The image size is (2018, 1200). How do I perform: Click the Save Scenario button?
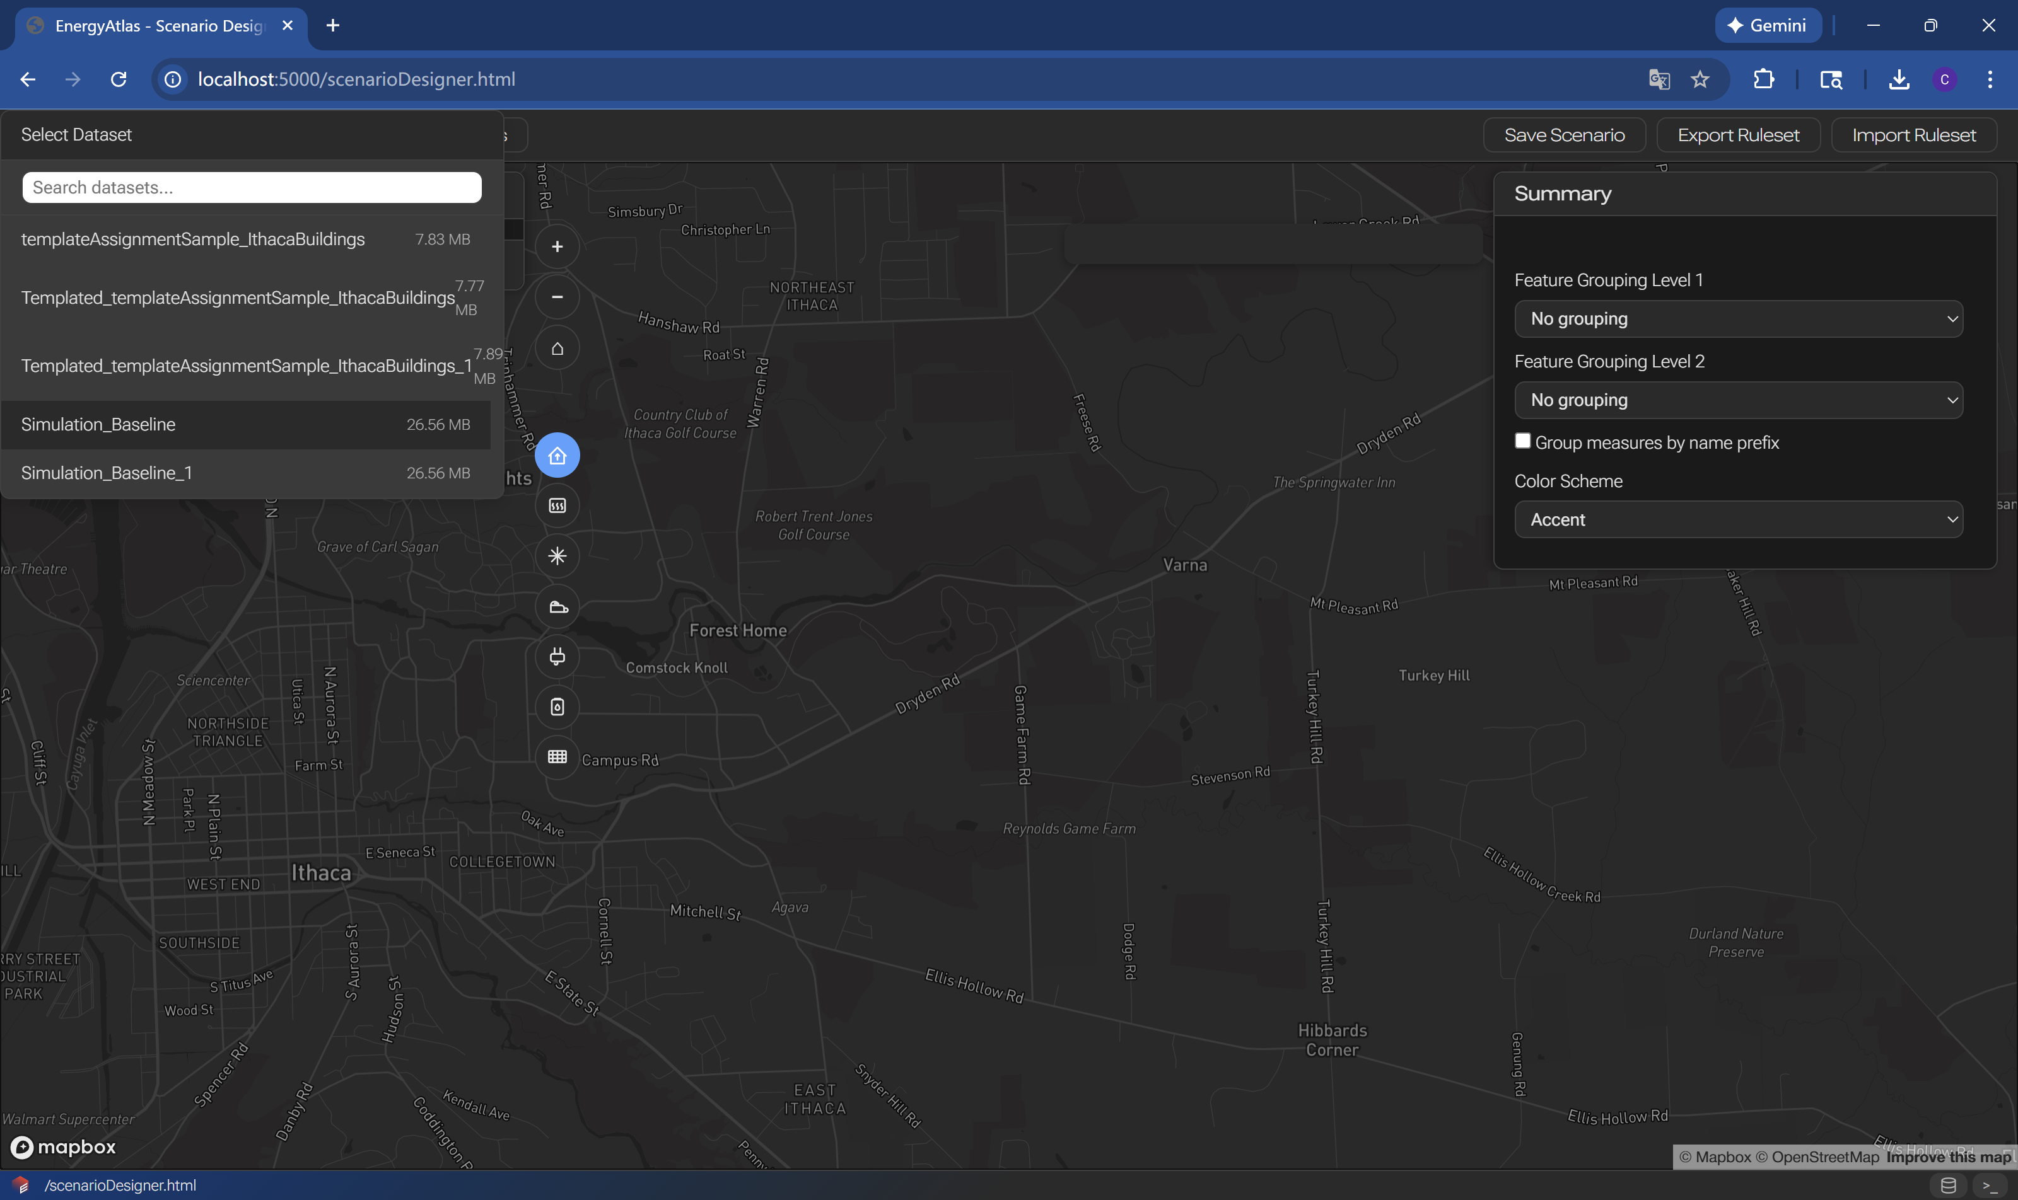click(x=1563, y=135)
